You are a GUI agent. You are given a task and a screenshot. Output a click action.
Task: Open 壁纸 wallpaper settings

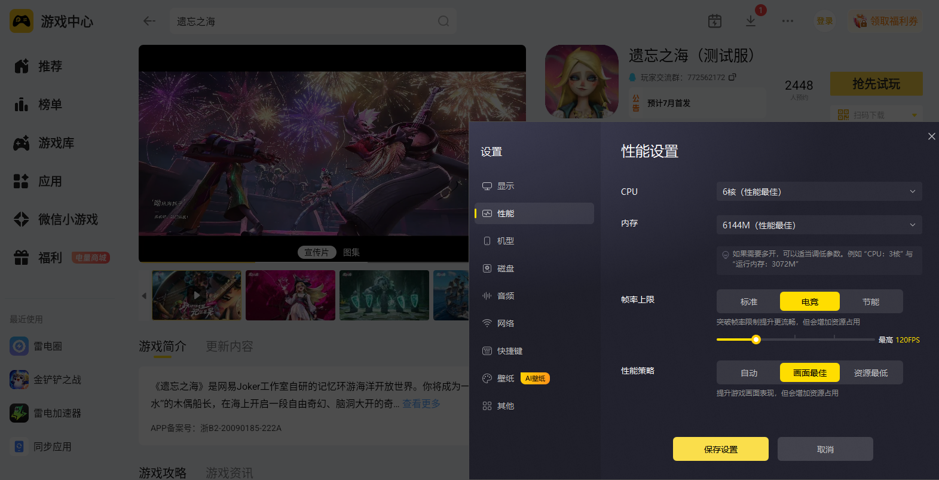click(534, 378)
